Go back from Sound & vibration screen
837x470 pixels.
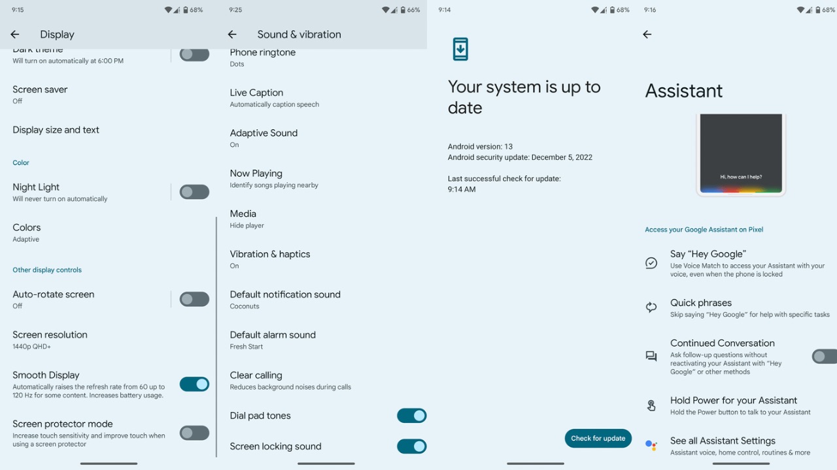click(232, 35)
